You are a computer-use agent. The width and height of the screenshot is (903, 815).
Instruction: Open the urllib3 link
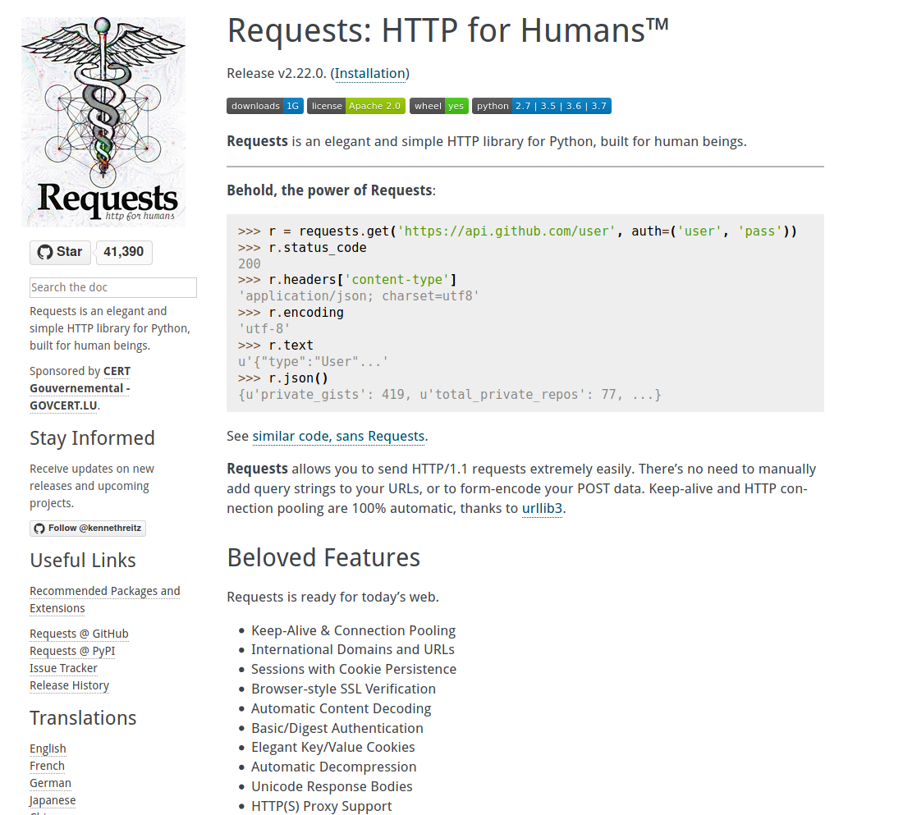tap(542, 509)
